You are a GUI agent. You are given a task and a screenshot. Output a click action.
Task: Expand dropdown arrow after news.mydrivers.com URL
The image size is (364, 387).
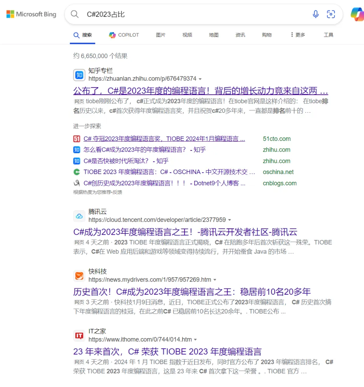tap(215, 280)
